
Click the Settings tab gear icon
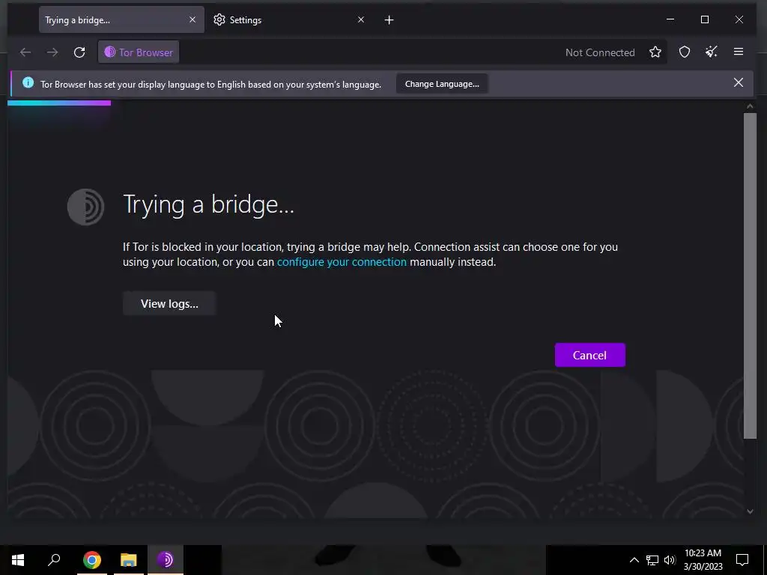pyautogui.click(x=219, y=19)
